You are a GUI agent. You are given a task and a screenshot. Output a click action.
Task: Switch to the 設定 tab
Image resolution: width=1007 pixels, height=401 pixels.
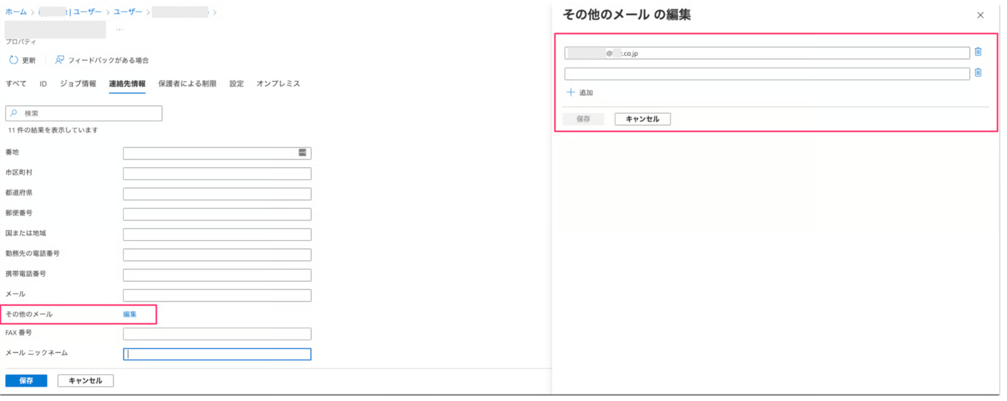pyautogui.click(x=237, y=84)
